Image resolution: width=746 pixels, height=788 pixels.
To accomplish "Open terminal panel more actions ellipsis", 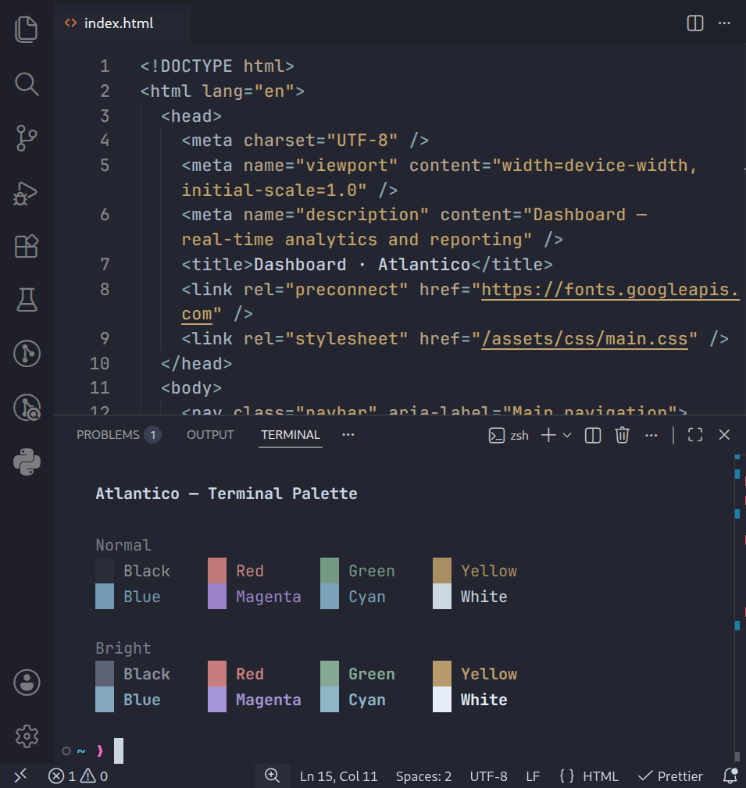I will pyautogui.click(x=651, y=435).
